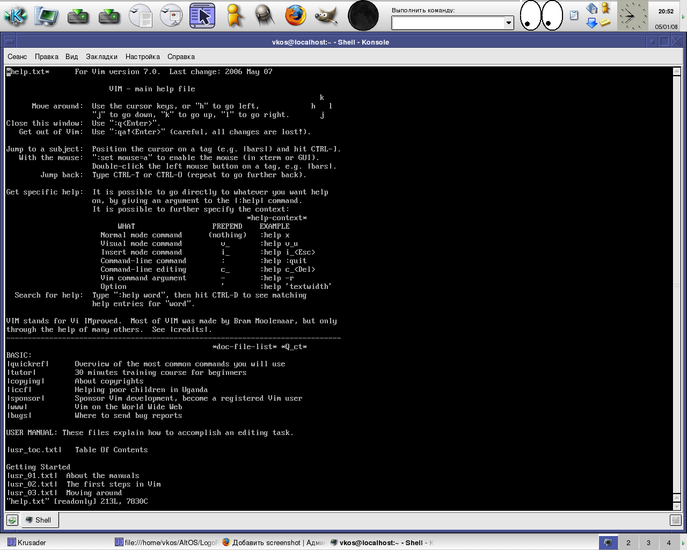
Task: Click the |iccf| tag in help text
Action: [19, 390]
